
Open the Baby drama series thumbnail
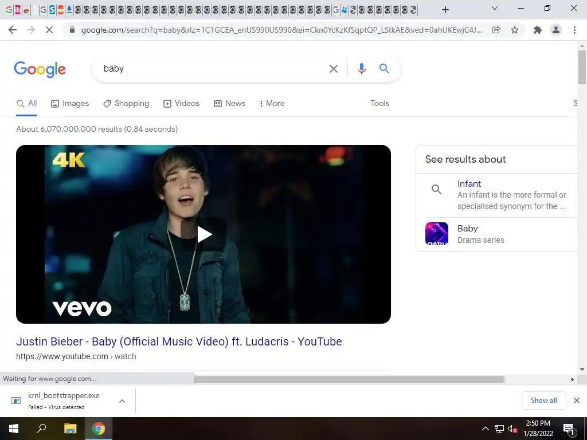pos(436,234)
